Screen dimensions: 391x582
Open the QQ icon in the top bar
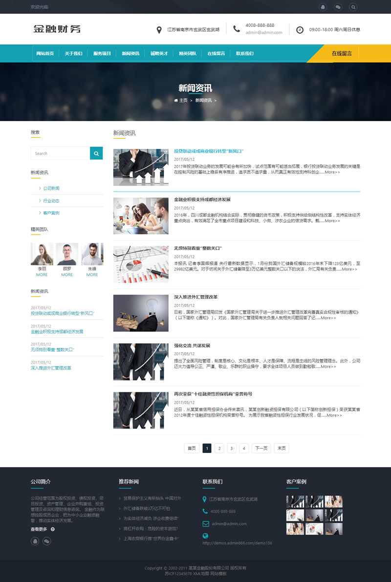point(323,7)
